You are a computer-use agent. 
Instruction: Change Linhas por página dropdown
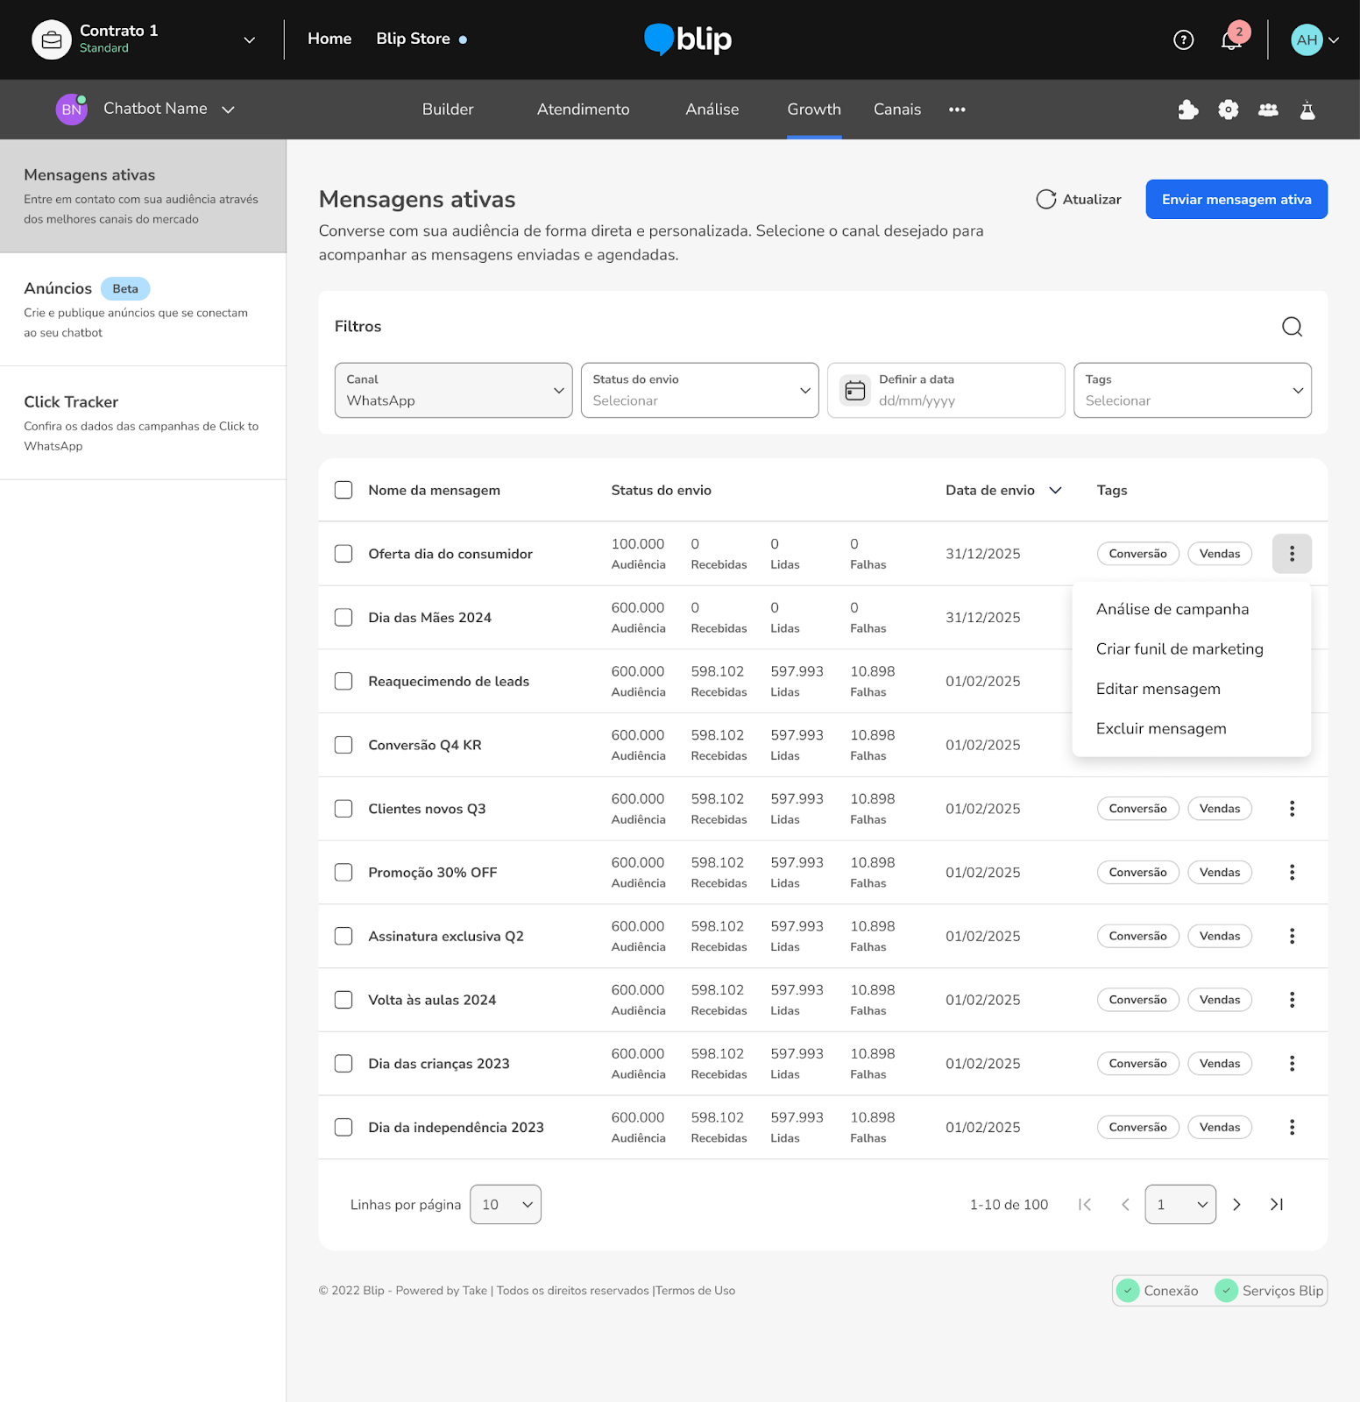pyautogui.click(x=506, y=1205)
